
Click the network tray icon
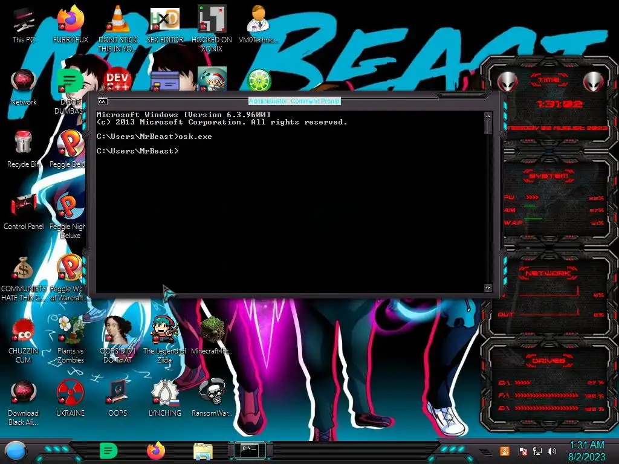[537, 451]
